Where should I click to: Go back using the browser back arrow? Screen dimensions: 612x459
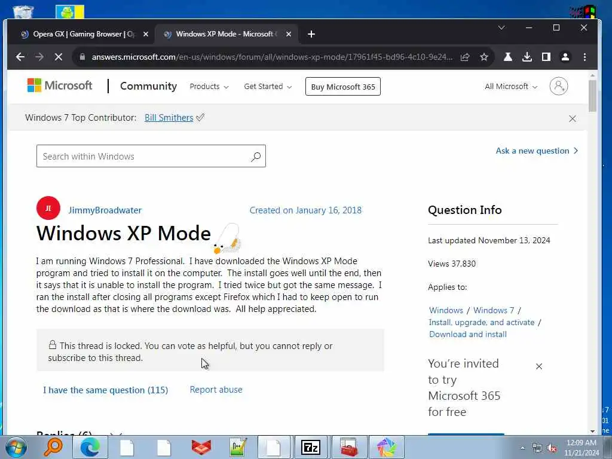tap(20, 57)
